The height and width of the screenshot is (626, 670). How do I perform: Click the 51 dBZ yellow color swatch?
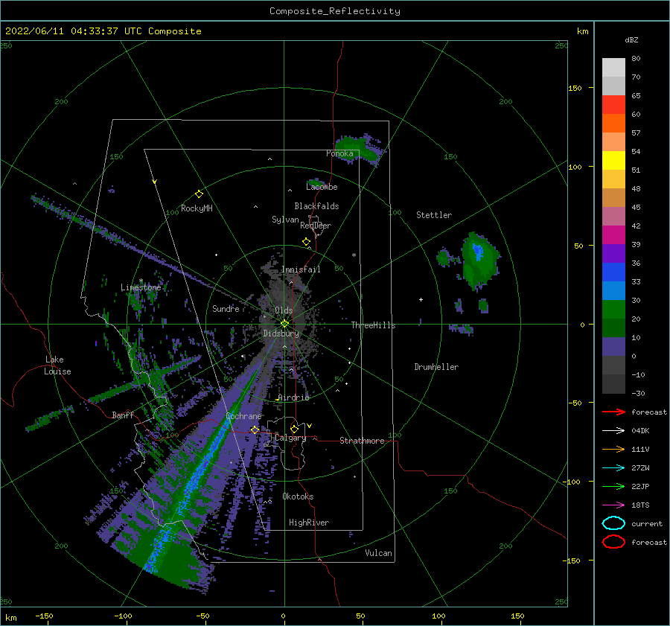613,160
